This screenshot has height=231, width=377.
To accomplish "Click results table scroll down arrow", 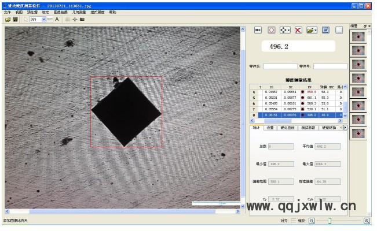I will (x=345, y=115).
